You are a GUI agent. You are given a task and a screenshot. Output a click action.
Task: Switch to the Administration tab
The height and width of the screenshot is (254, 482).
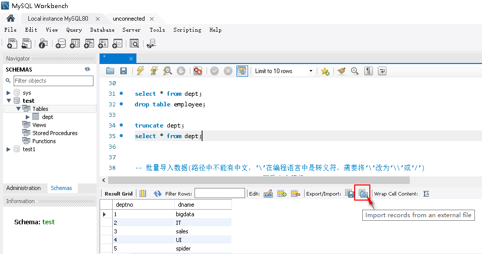[23, 188]
